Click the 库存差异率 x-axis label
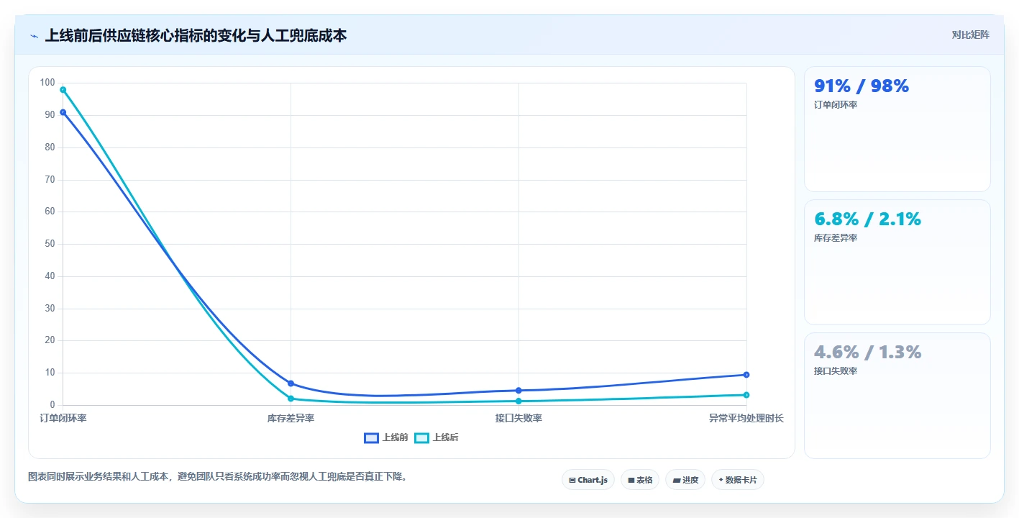This screenshot has height=518, width=1019. pos(291,418)
